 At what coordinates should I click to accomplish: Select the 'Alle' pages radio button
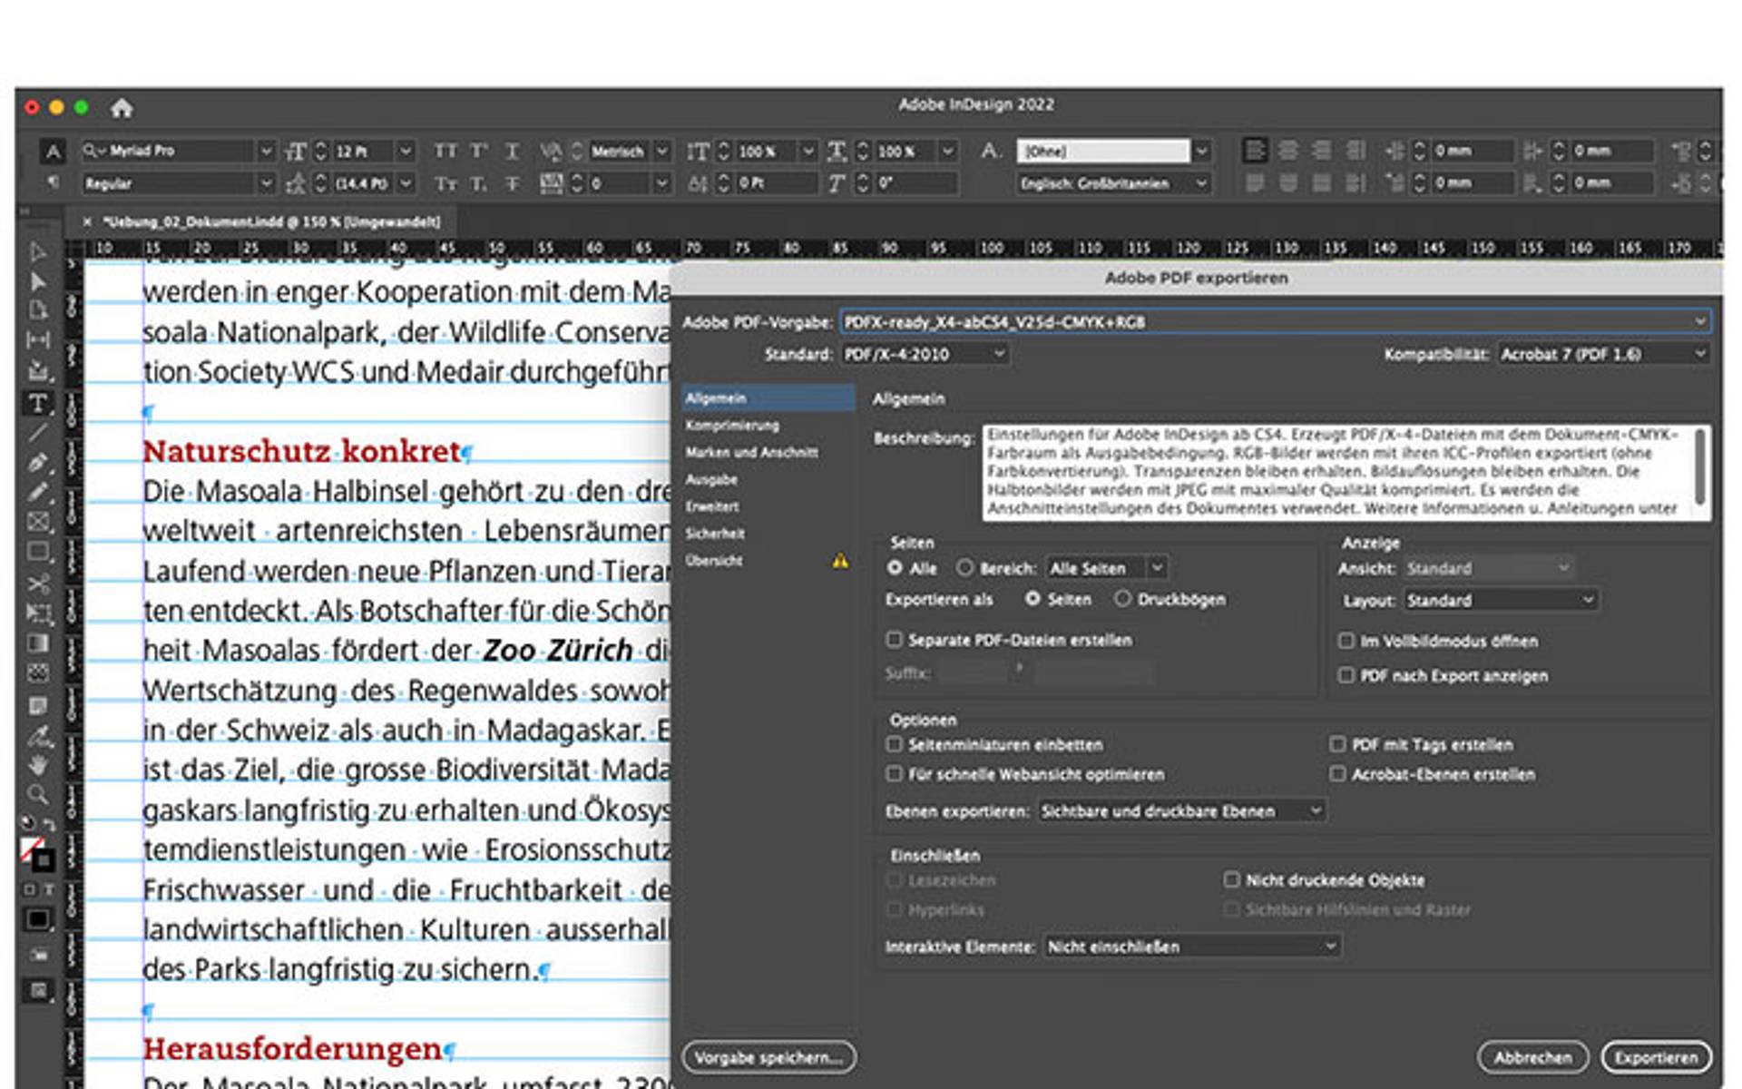click(895, 568)
